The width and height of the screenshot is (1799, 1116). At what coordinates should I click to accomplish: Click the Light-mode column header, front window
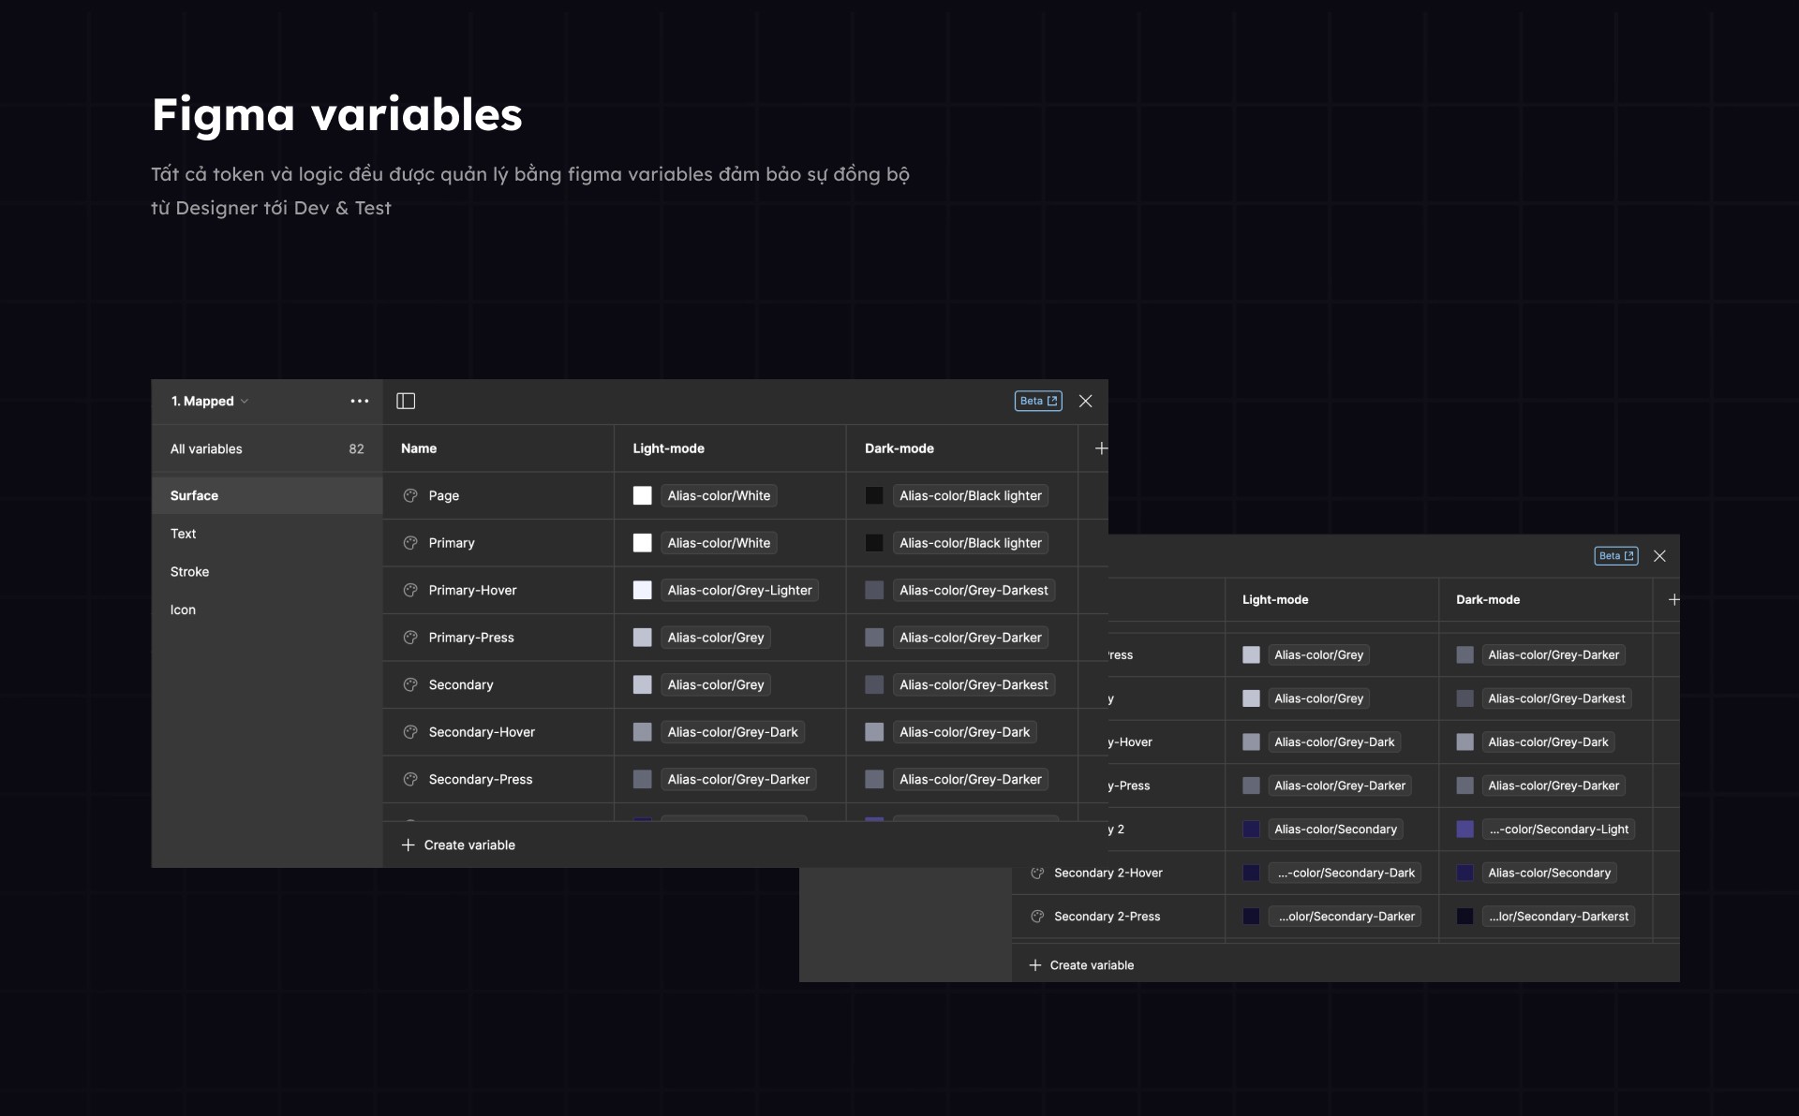pos(669,448)
